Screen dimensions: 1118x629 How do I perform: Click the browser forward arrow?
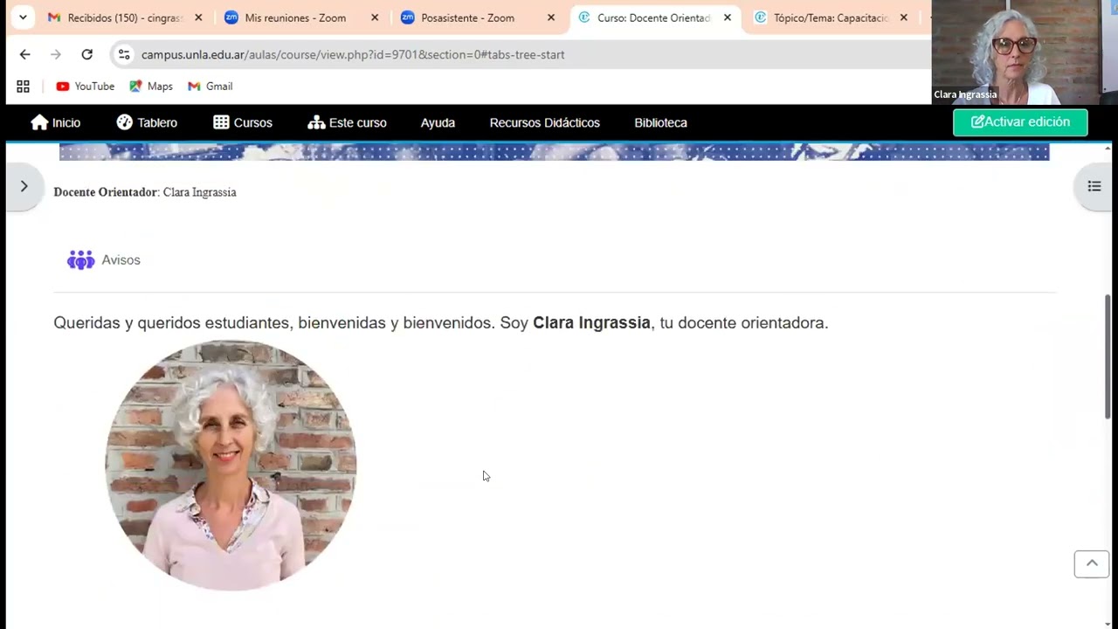[x=56, y=54]
